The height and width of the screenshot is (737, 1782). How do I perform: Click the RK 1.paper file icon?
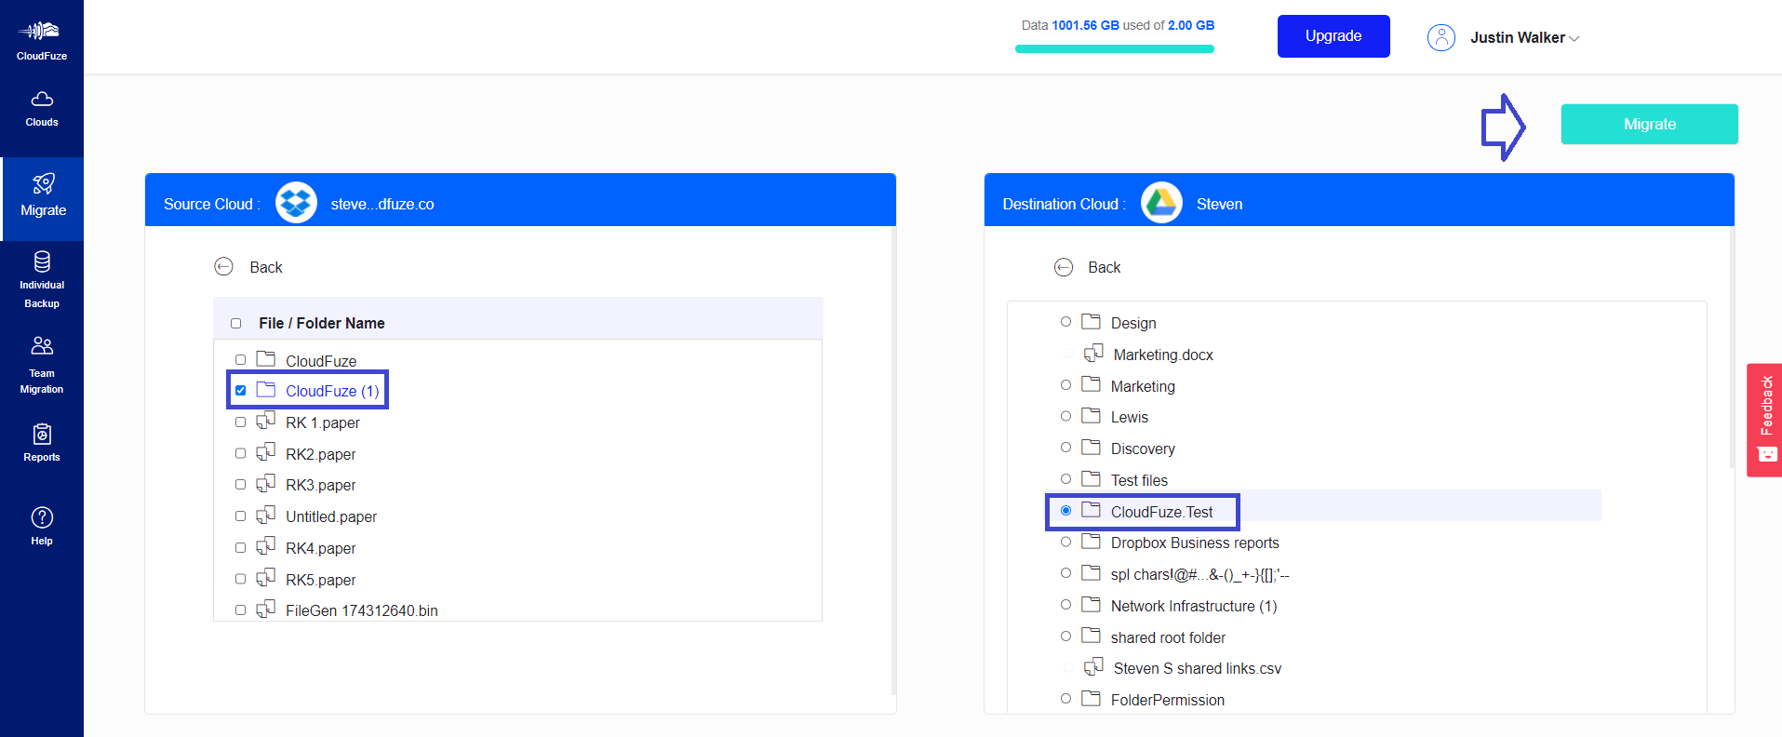(x=266, y=421)
